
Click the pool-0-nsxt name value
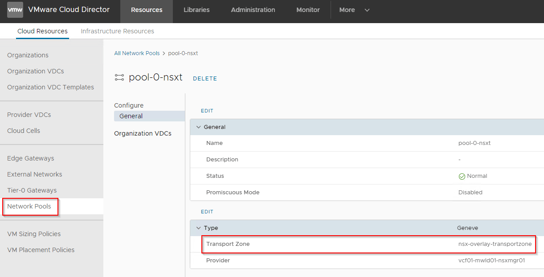coord(474,143)
